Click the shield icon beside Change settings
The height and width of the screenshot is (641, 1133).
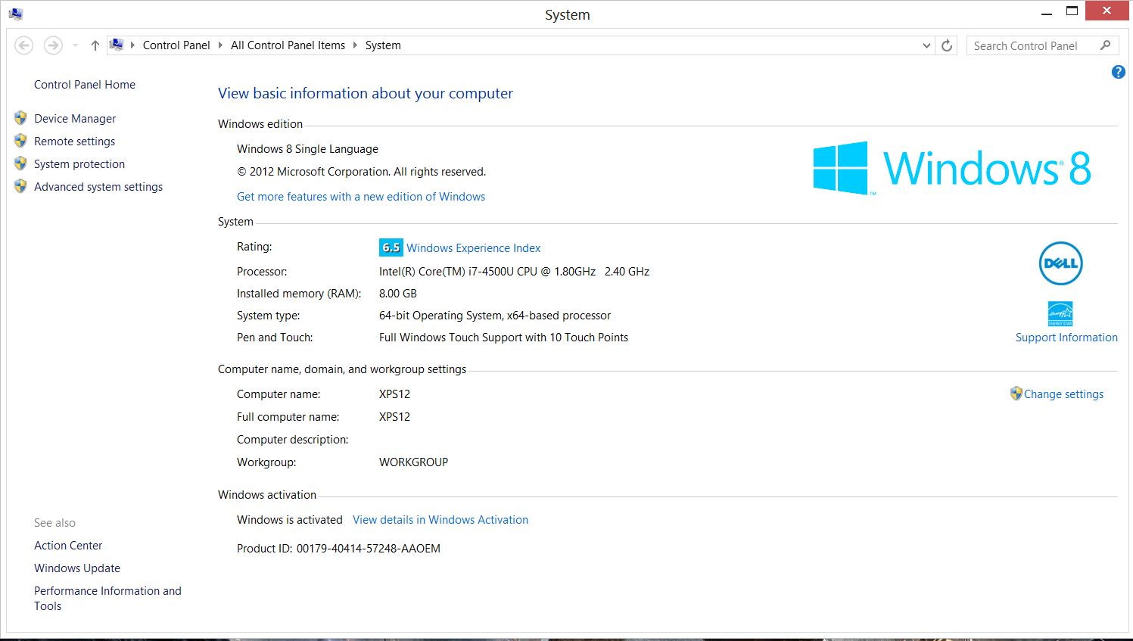point(1016,394)
